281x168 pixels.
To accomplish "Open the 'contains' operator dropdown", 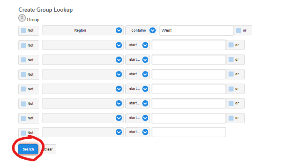I will click(x=152, y=30).
